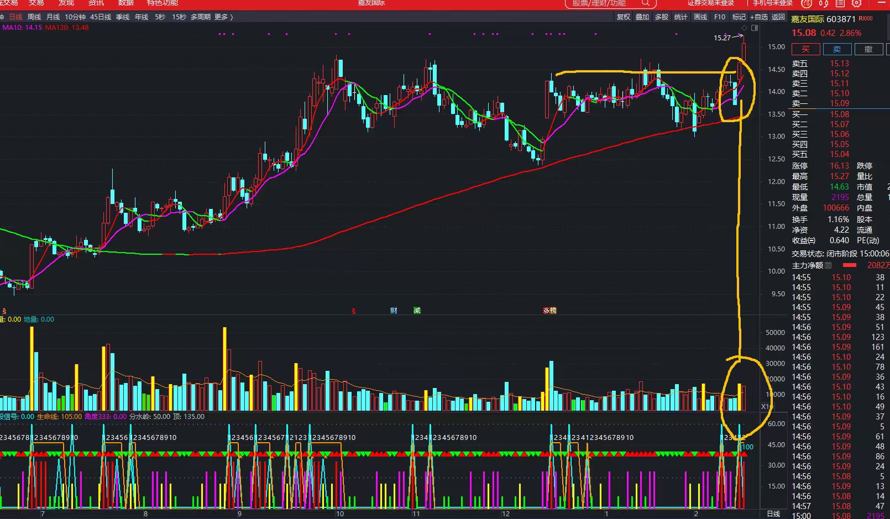890x519 pixels.
Task: Click the search magnifier icon
Action: (645, 3)
